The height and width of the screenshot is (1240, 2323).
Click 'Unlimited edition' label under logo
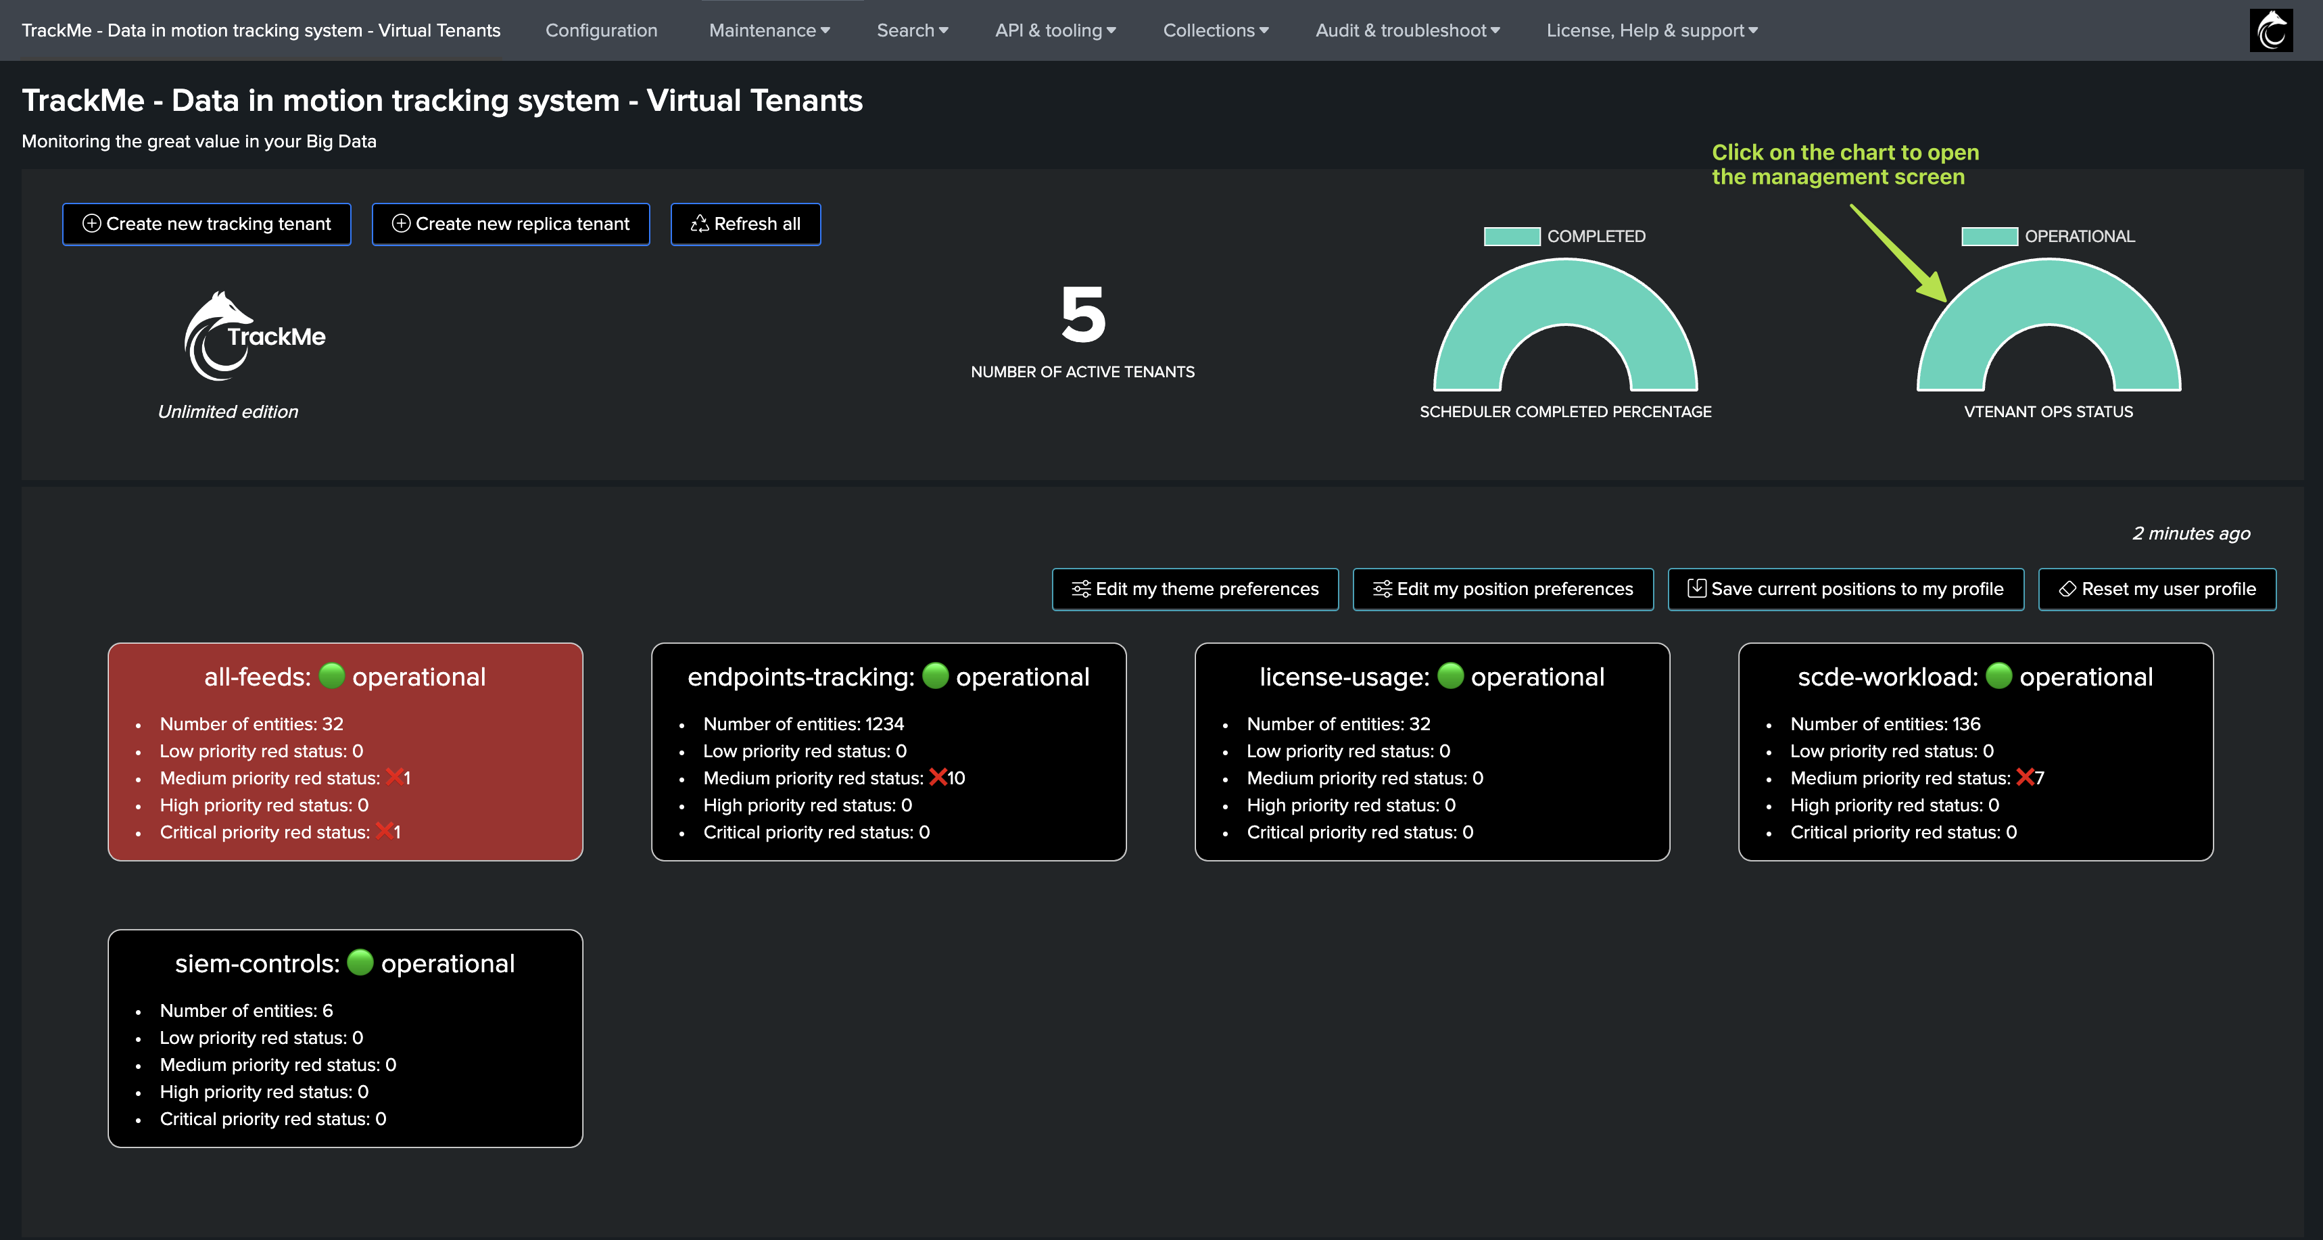pyautogui.click(x=227, y=411)
